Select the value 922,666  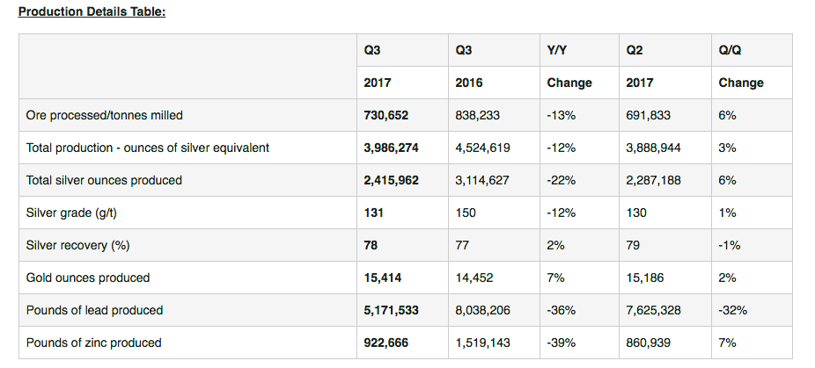coord(385,343)
